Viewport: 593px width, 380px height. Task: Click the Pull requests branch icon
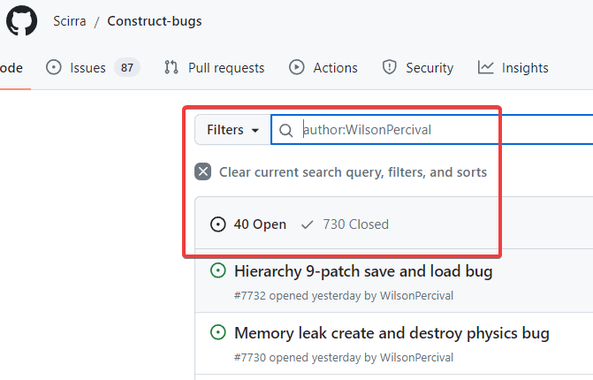[x=171, y=68]
